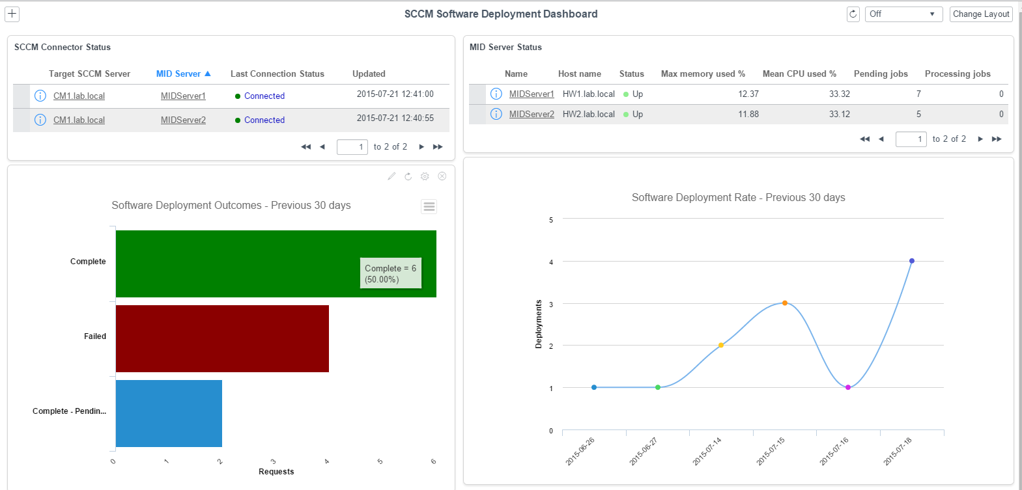
Task: Open CM1.lab.local link in the MIDServer1 row
Action: coord(79,96)
